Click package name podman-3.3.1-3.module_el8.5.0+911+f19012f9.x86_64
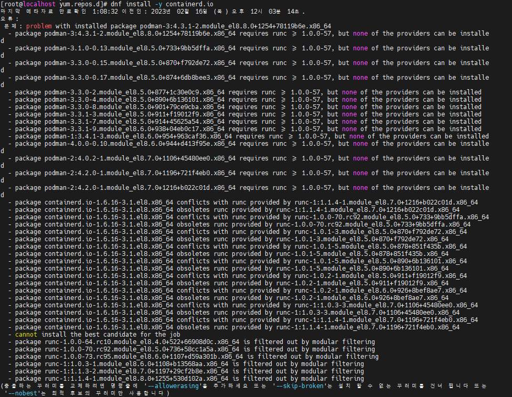Viewport: 512px width, 397px height. pyautogui.click(x=134, y=114)
